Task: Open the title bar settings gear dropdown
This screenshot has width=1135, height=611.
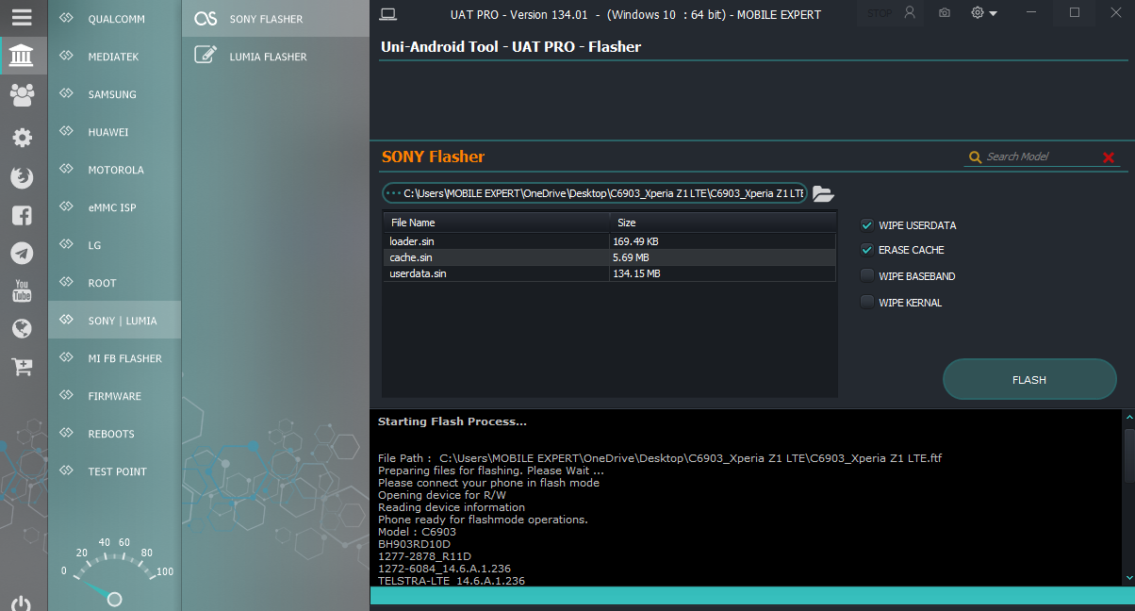Action: 984,13
